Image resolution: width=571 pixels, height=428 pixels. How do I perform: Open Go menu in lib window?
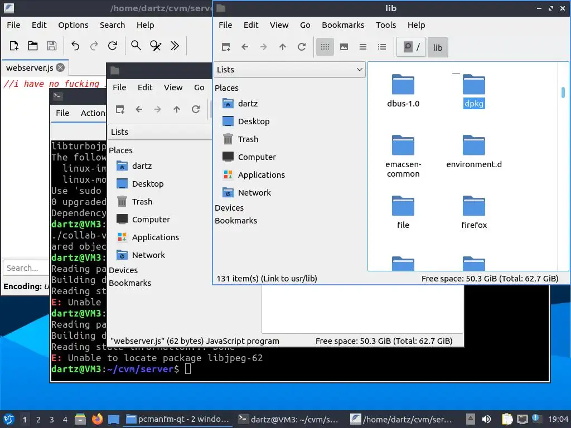point(305,25)
